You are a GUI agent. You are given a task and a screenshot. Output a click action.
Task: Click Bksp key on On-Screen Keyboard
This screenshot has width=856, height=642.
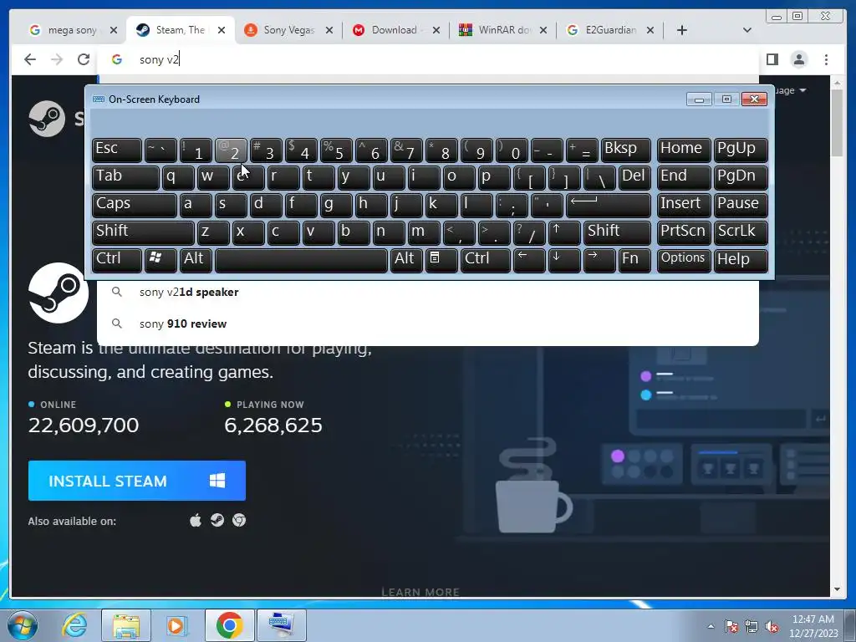pyautogui.click(x=625, y=150)
